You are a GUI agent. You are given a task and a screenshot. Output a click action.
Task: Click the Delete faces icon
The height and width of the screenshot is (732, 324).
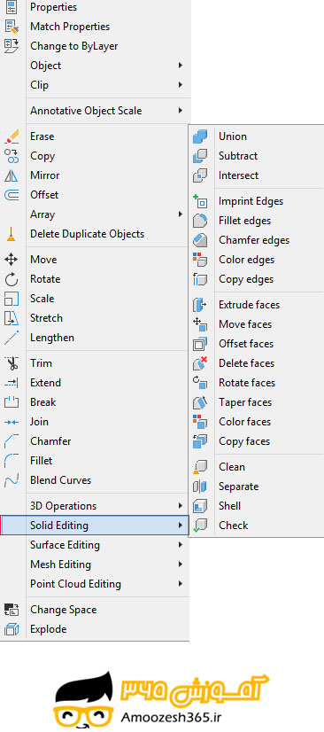tap(200, 363)
